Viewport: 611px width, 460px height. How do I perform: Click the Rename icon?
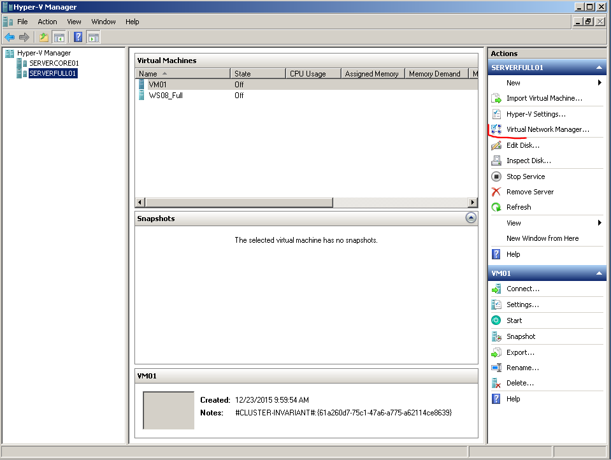point(496,368)
